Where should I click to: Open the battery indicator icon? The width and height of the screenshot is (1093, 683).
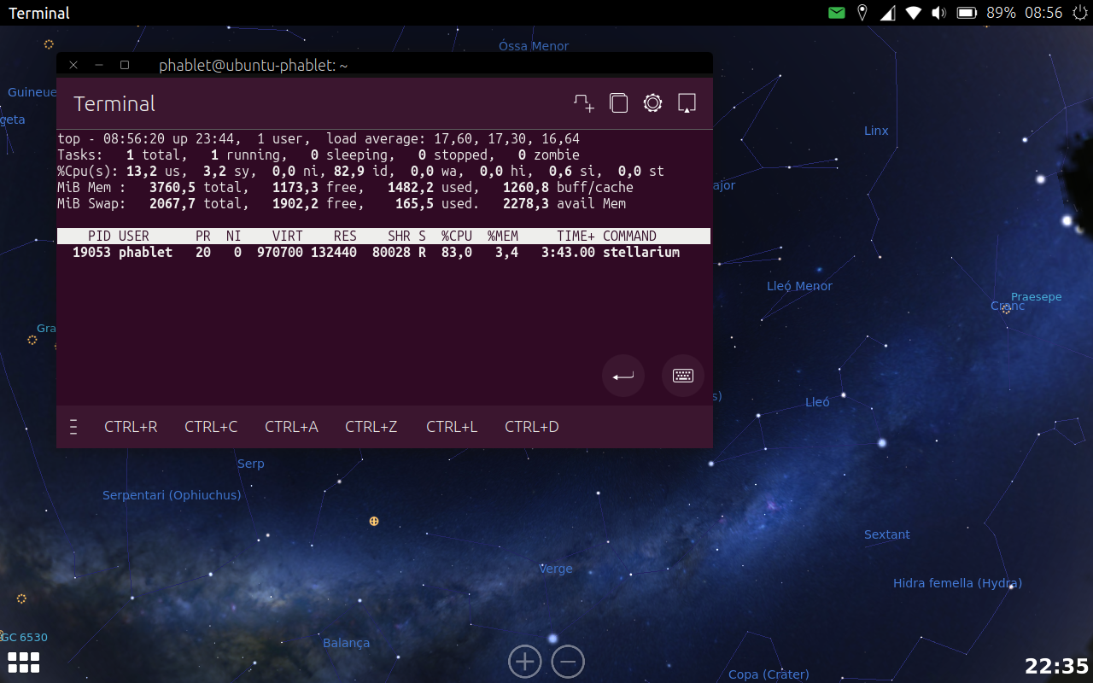[x=967, y=13]
